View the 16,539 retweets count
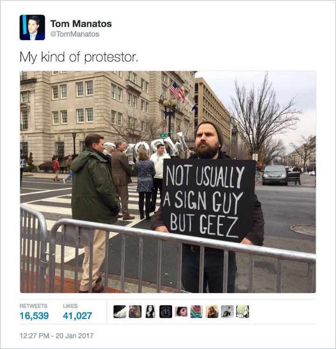336x349 pixels. [x=34, y=315]
